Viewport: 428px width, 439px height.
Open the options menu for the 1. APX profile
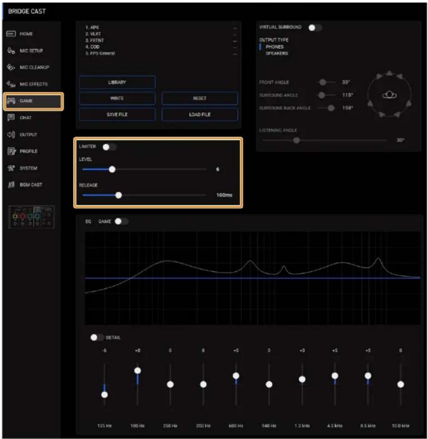(x=234, y=28)
